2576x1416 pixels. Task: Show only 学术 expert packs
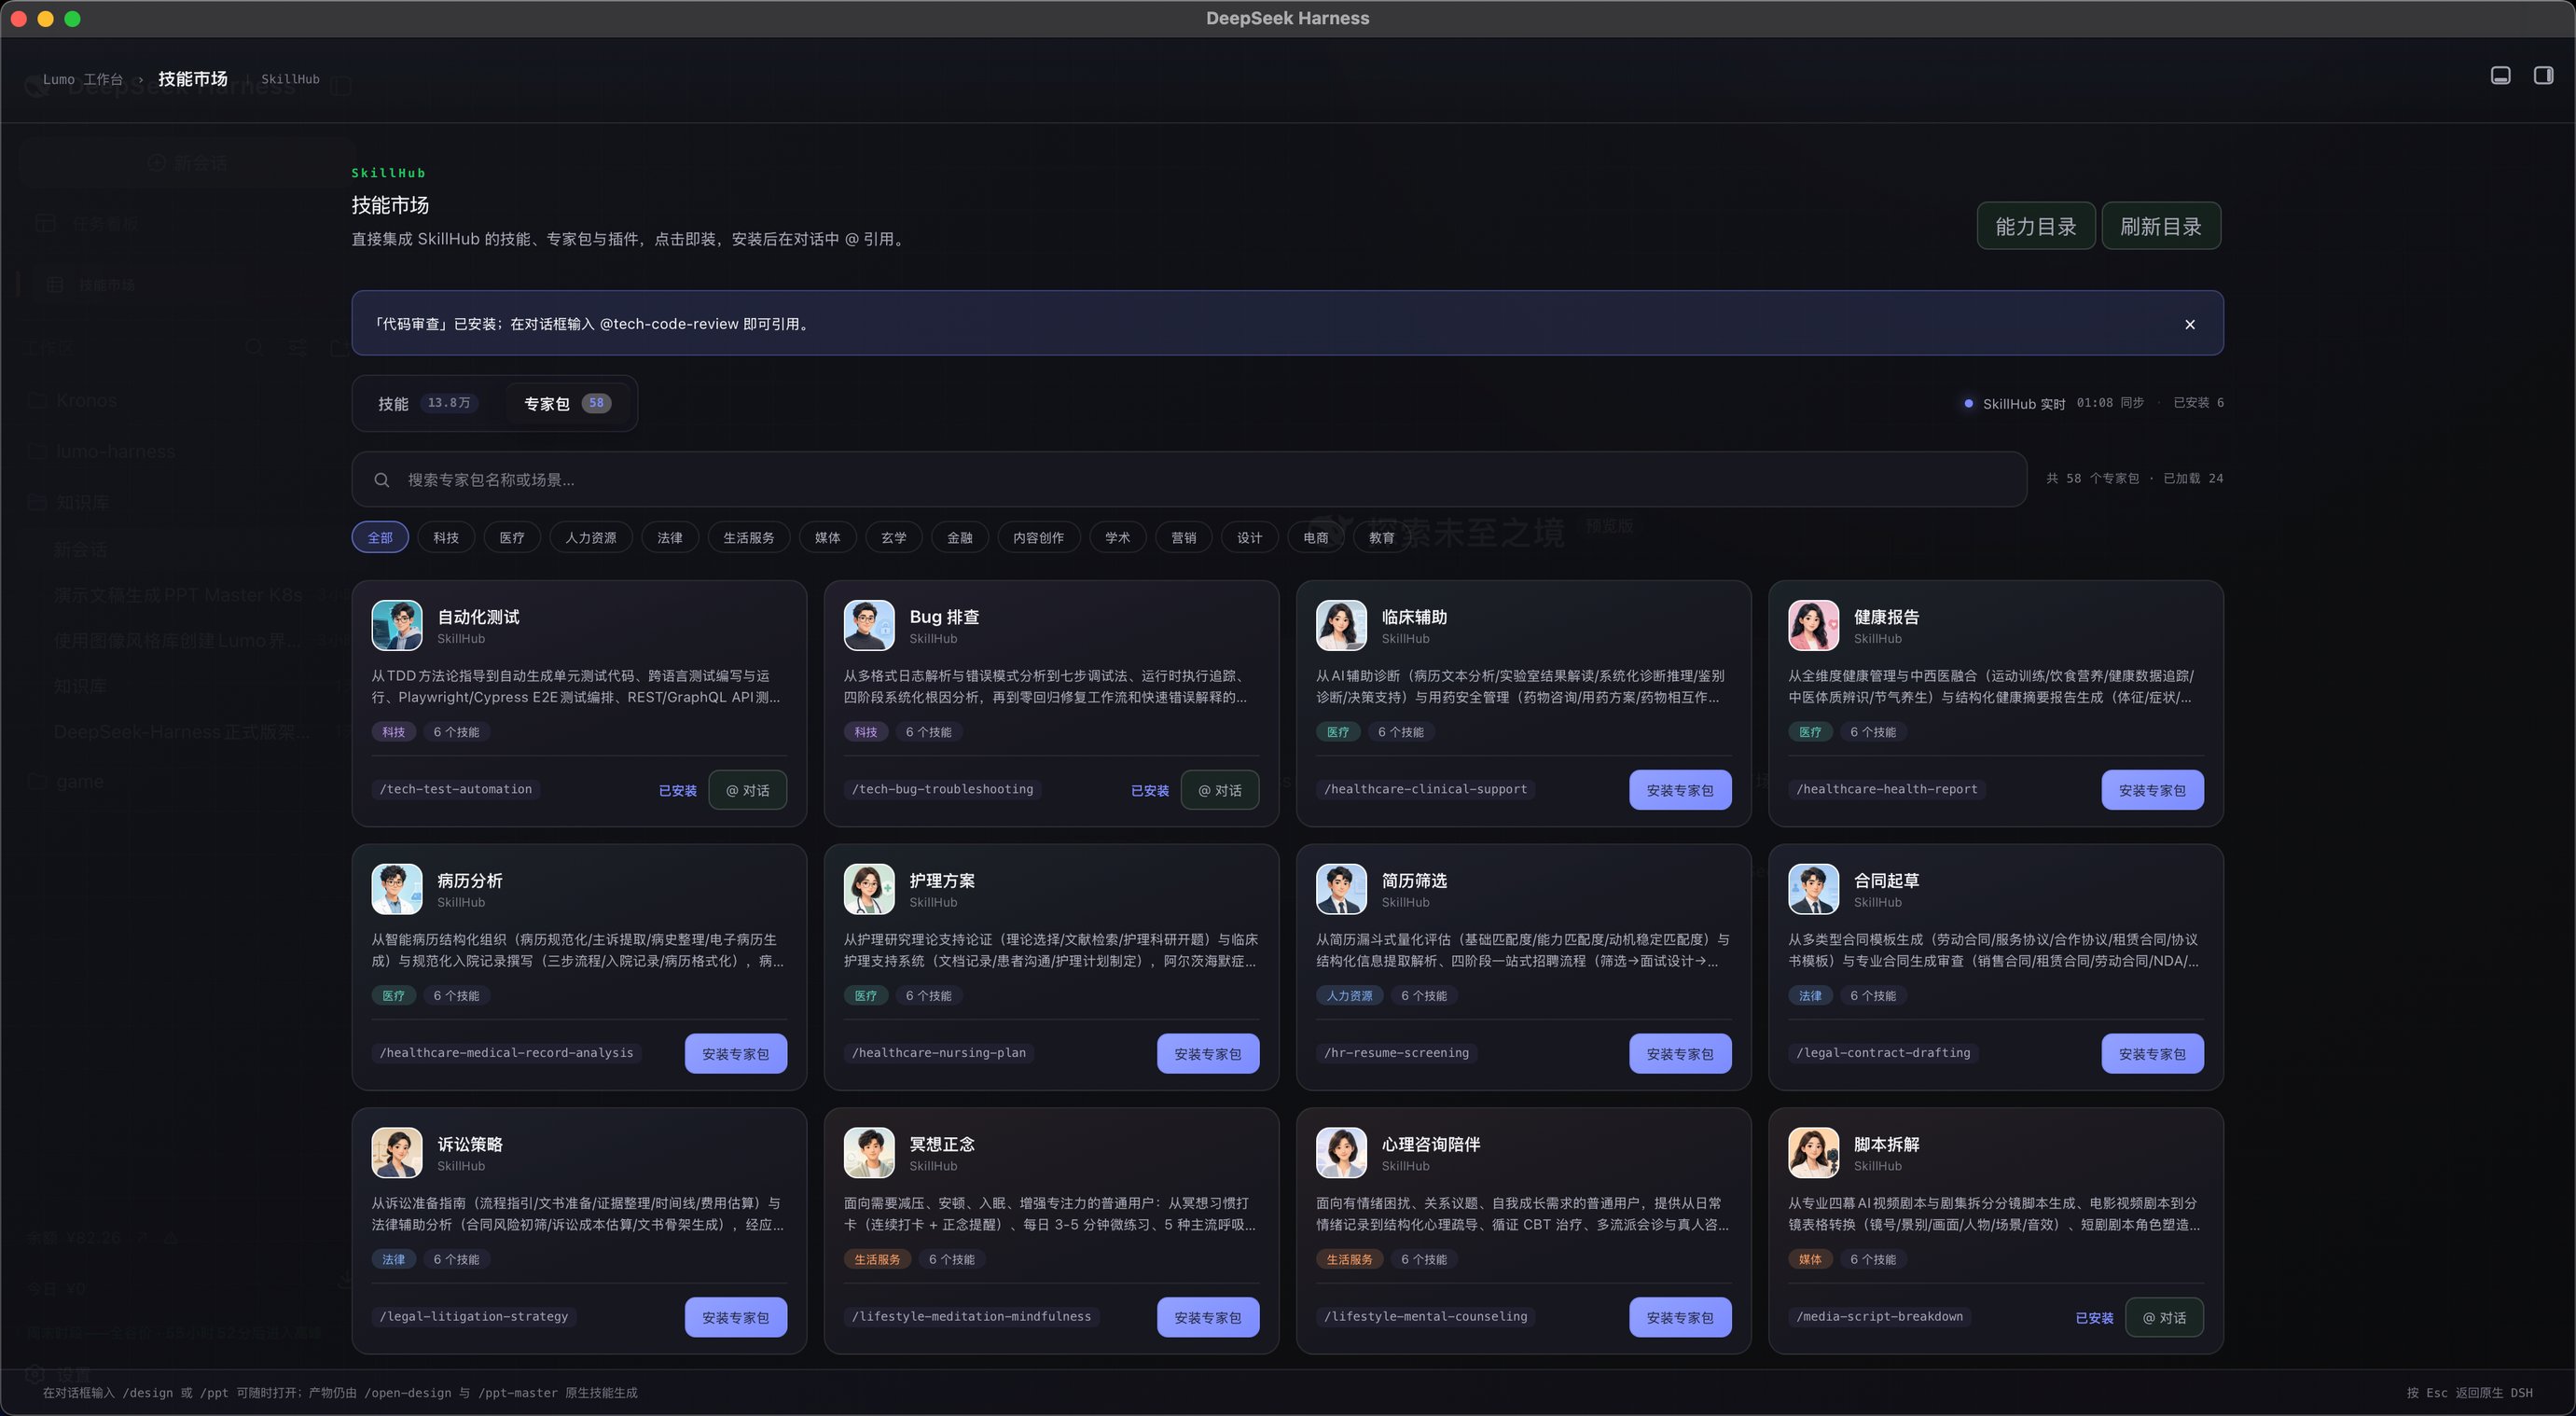click(x=1118, y=538)
